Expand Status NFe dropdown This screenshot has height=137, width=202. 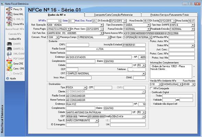pos(193,46)
